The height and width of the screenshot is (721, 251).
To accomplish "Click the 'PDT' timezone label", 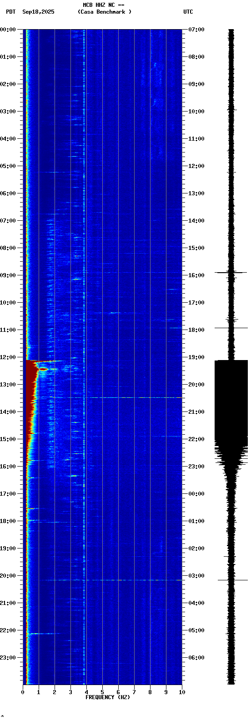I will 10,12.
